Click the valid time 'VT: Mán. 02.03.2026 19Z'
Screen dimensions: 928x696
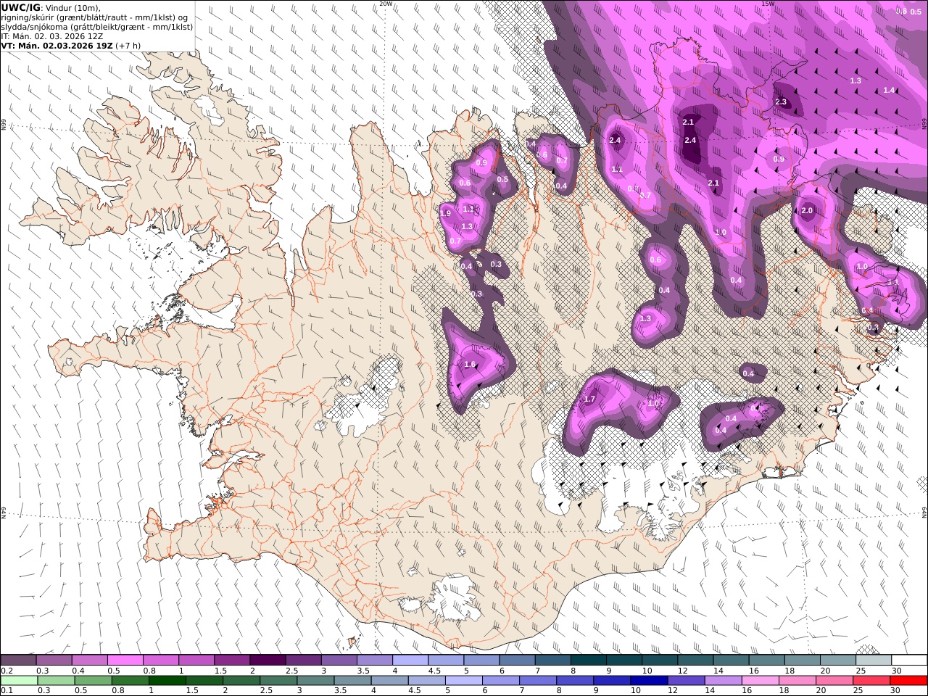click(57, 46)
